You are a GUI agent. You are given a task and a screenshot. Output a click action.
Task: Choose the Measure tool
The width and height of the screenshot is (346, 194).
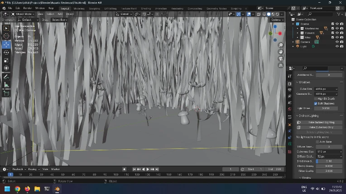(6, 84)
